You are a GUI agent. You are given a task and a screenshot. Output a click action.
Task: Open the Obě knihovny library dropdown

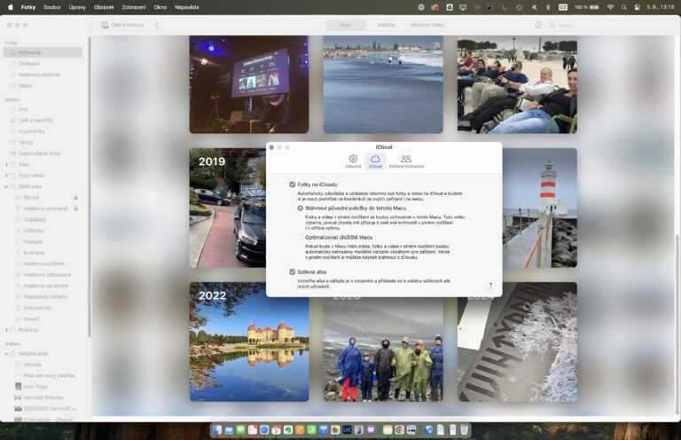point(129,25)
